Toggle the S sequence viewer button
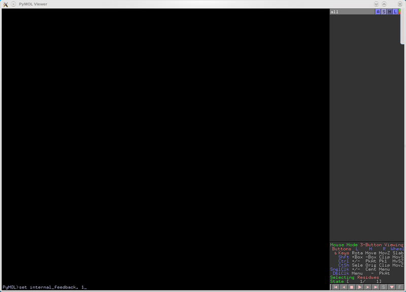The image size is (406, 292). pyautogui.click(x=384, y=287)
